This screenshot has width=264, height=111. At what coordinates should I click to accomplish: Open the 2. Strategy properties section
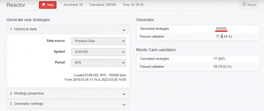[27, 93]
